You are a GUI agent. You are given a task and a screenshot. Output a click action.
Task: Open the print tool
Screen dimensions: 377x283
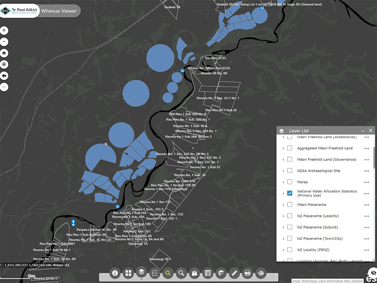[247, 273]
